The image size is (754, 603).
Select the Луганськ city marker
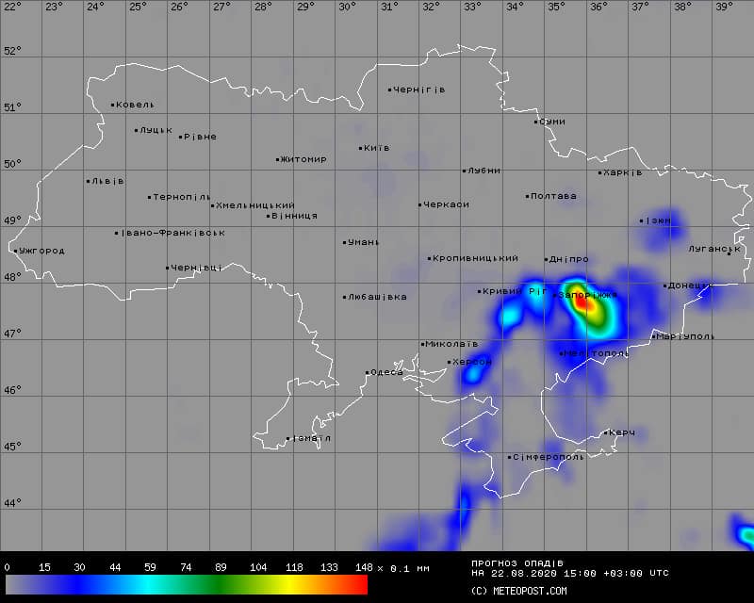729,253
